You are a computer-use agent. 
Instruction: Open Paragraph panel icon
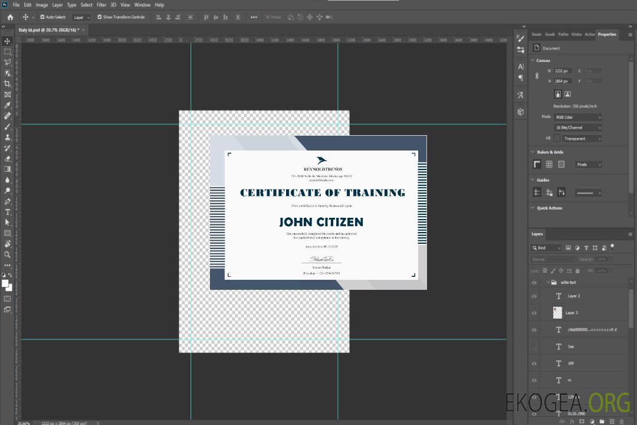tap(520, 78)
